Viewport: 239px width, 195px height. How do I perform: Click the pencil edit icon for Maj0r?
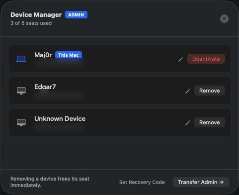(x=181, y=59)
